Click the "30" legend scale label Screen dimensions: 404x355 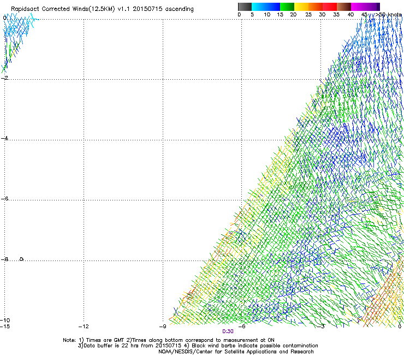point(322,15)
